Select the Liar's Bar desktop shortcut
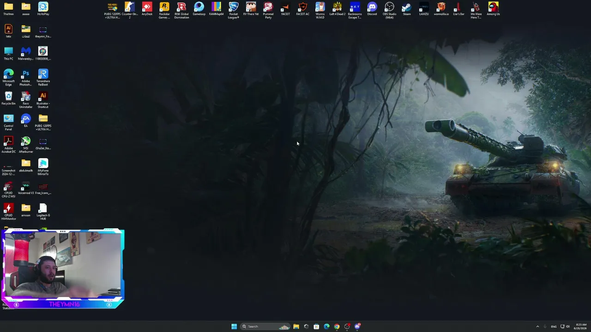 pyautogui.click(x=458, y=9)
